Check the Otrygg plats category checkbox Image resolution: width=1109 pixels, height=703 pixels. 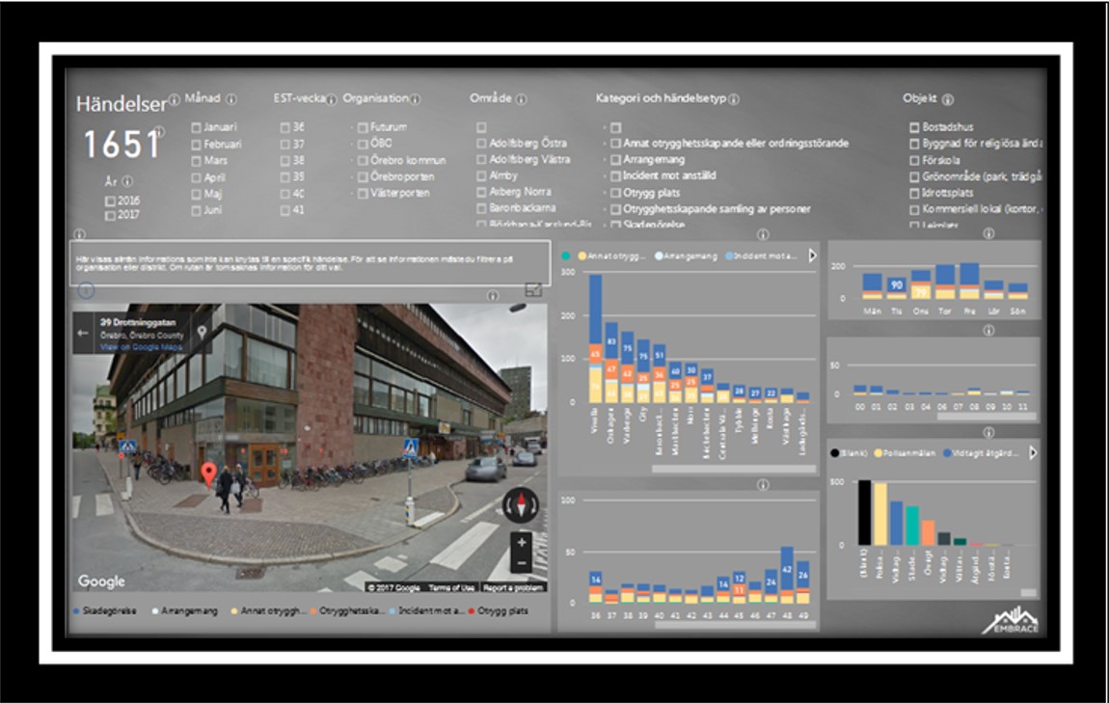coord(615,193)
